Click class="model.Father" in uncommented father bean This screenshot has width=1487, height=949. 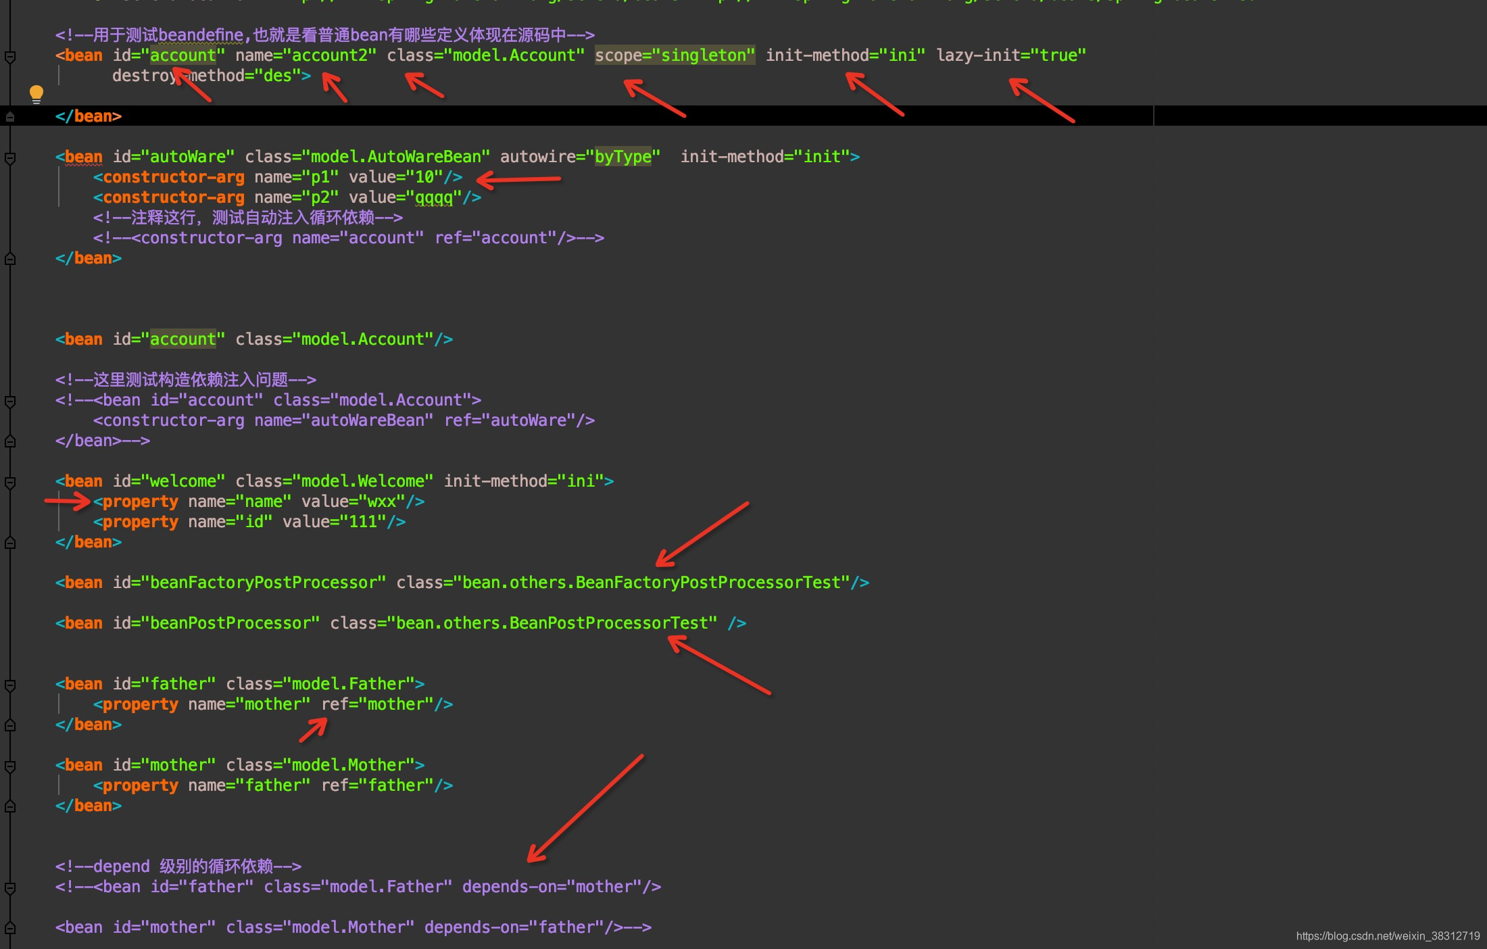tap(320, 684)
